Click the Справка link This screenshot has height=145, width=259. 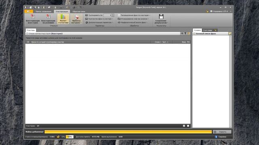(222, 137)
